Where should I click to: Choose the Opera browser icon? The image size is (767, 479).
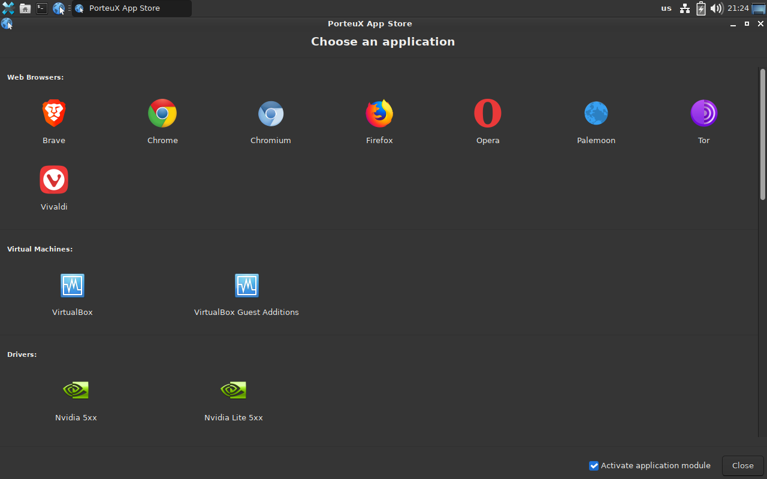488,113
